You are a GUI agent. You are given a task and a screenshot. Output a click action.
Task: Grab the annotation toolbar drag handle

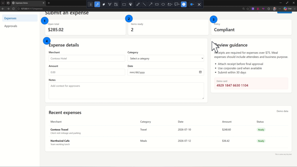[90, 4]
